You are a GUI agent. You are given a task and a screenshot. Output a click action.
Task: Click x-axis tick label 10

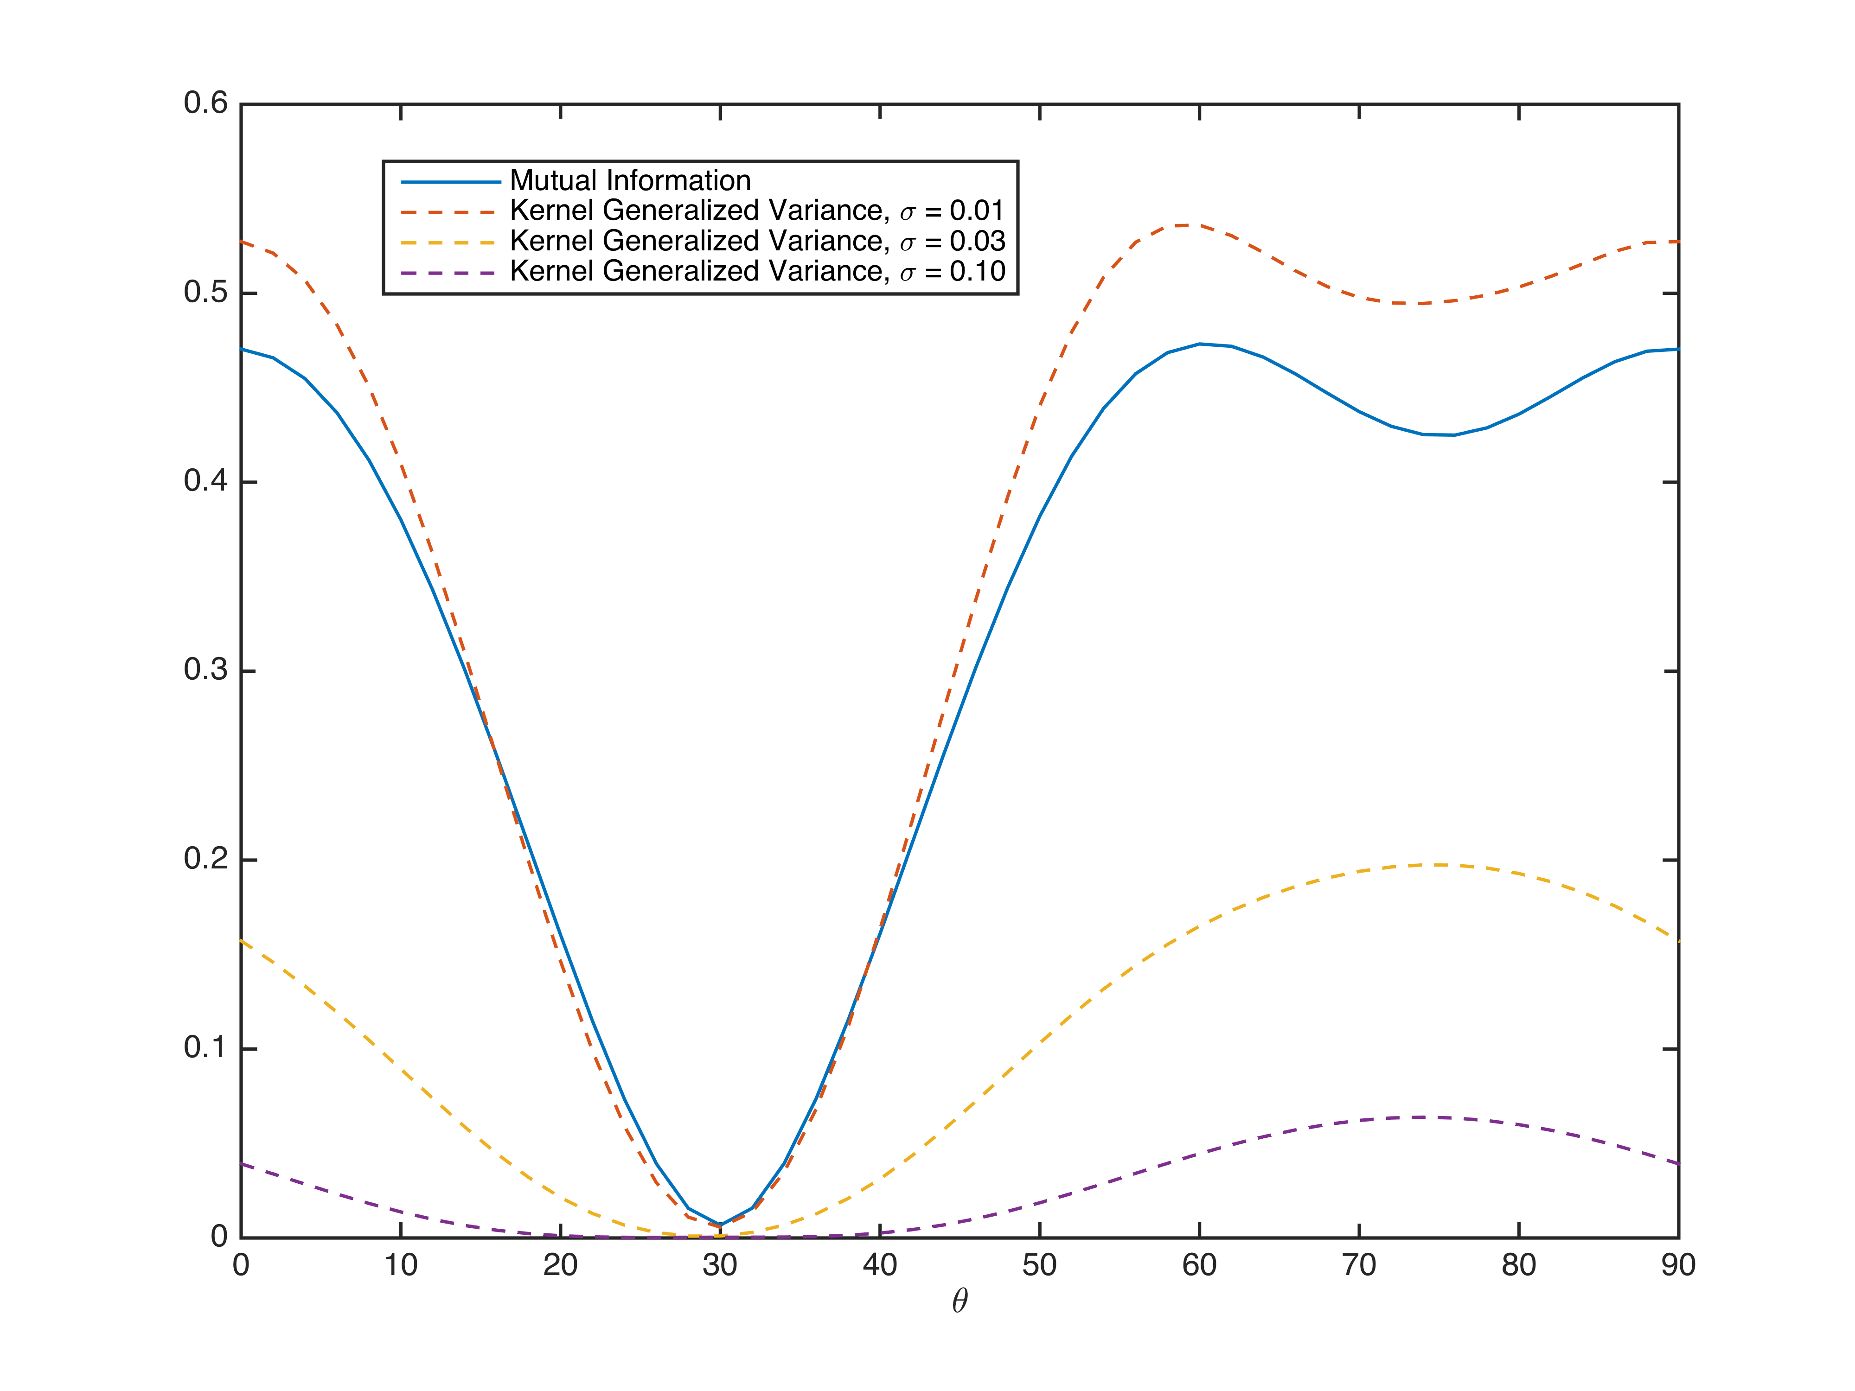tap(401, 1265)
